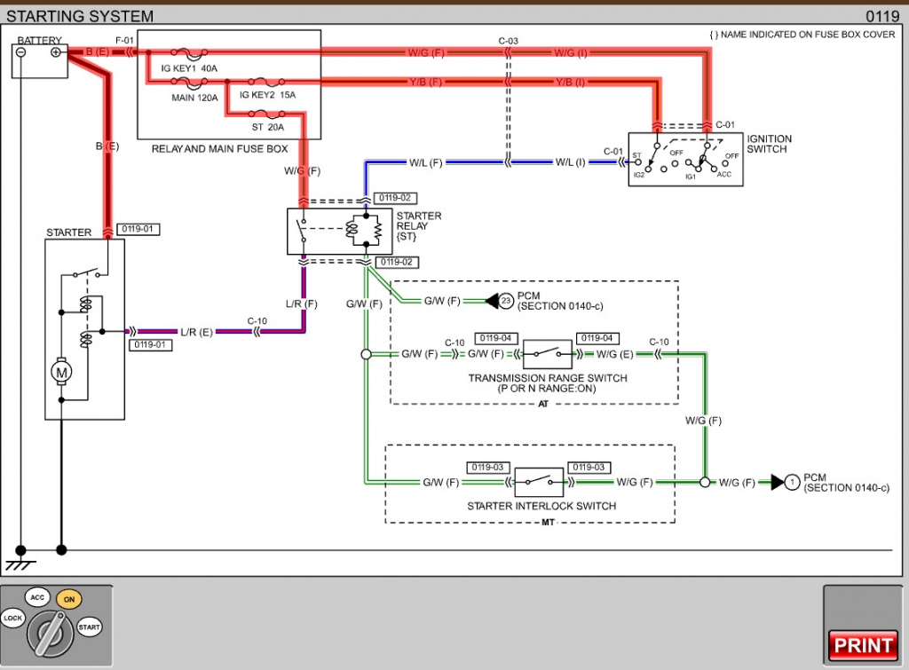Click PCM terminal 1 circle
Image resolution: width=909 pixels, height=670 pixels.
click(792, 482)
